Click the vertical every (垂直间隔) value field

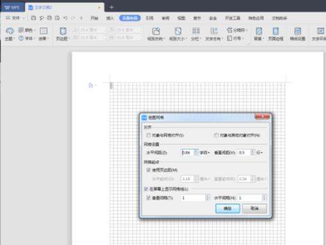click(x=193, y=198)
